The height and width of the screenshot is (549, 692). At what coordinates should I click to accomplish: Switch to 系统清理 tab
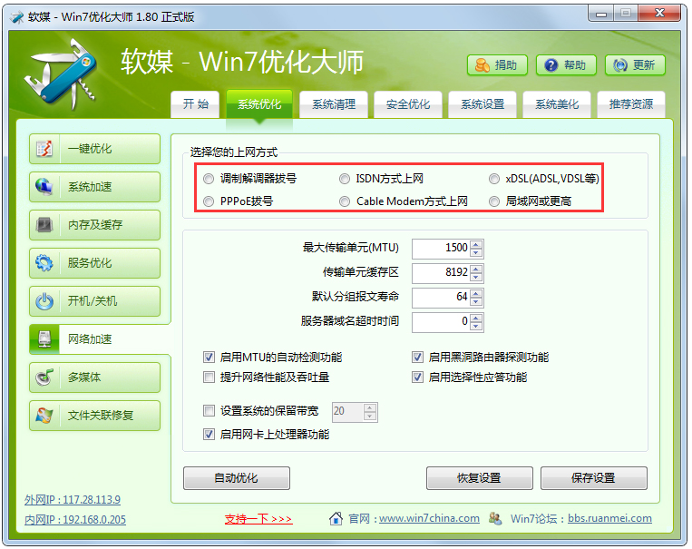[x=334, y=104]
